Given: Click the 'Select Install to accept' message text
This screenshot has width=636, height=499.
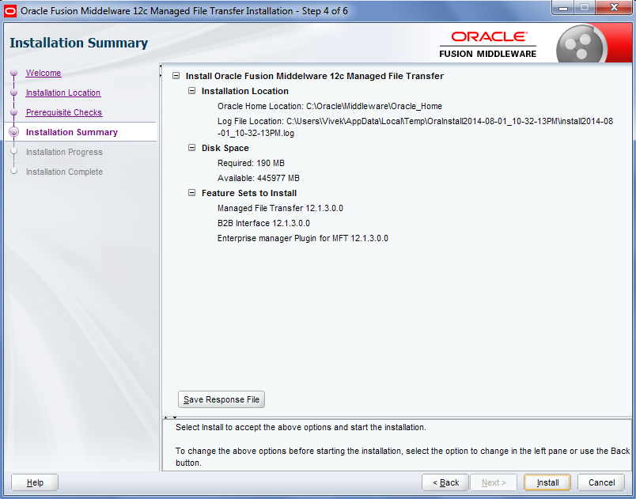Looking at the screenshot, I should tap(301, 427).
